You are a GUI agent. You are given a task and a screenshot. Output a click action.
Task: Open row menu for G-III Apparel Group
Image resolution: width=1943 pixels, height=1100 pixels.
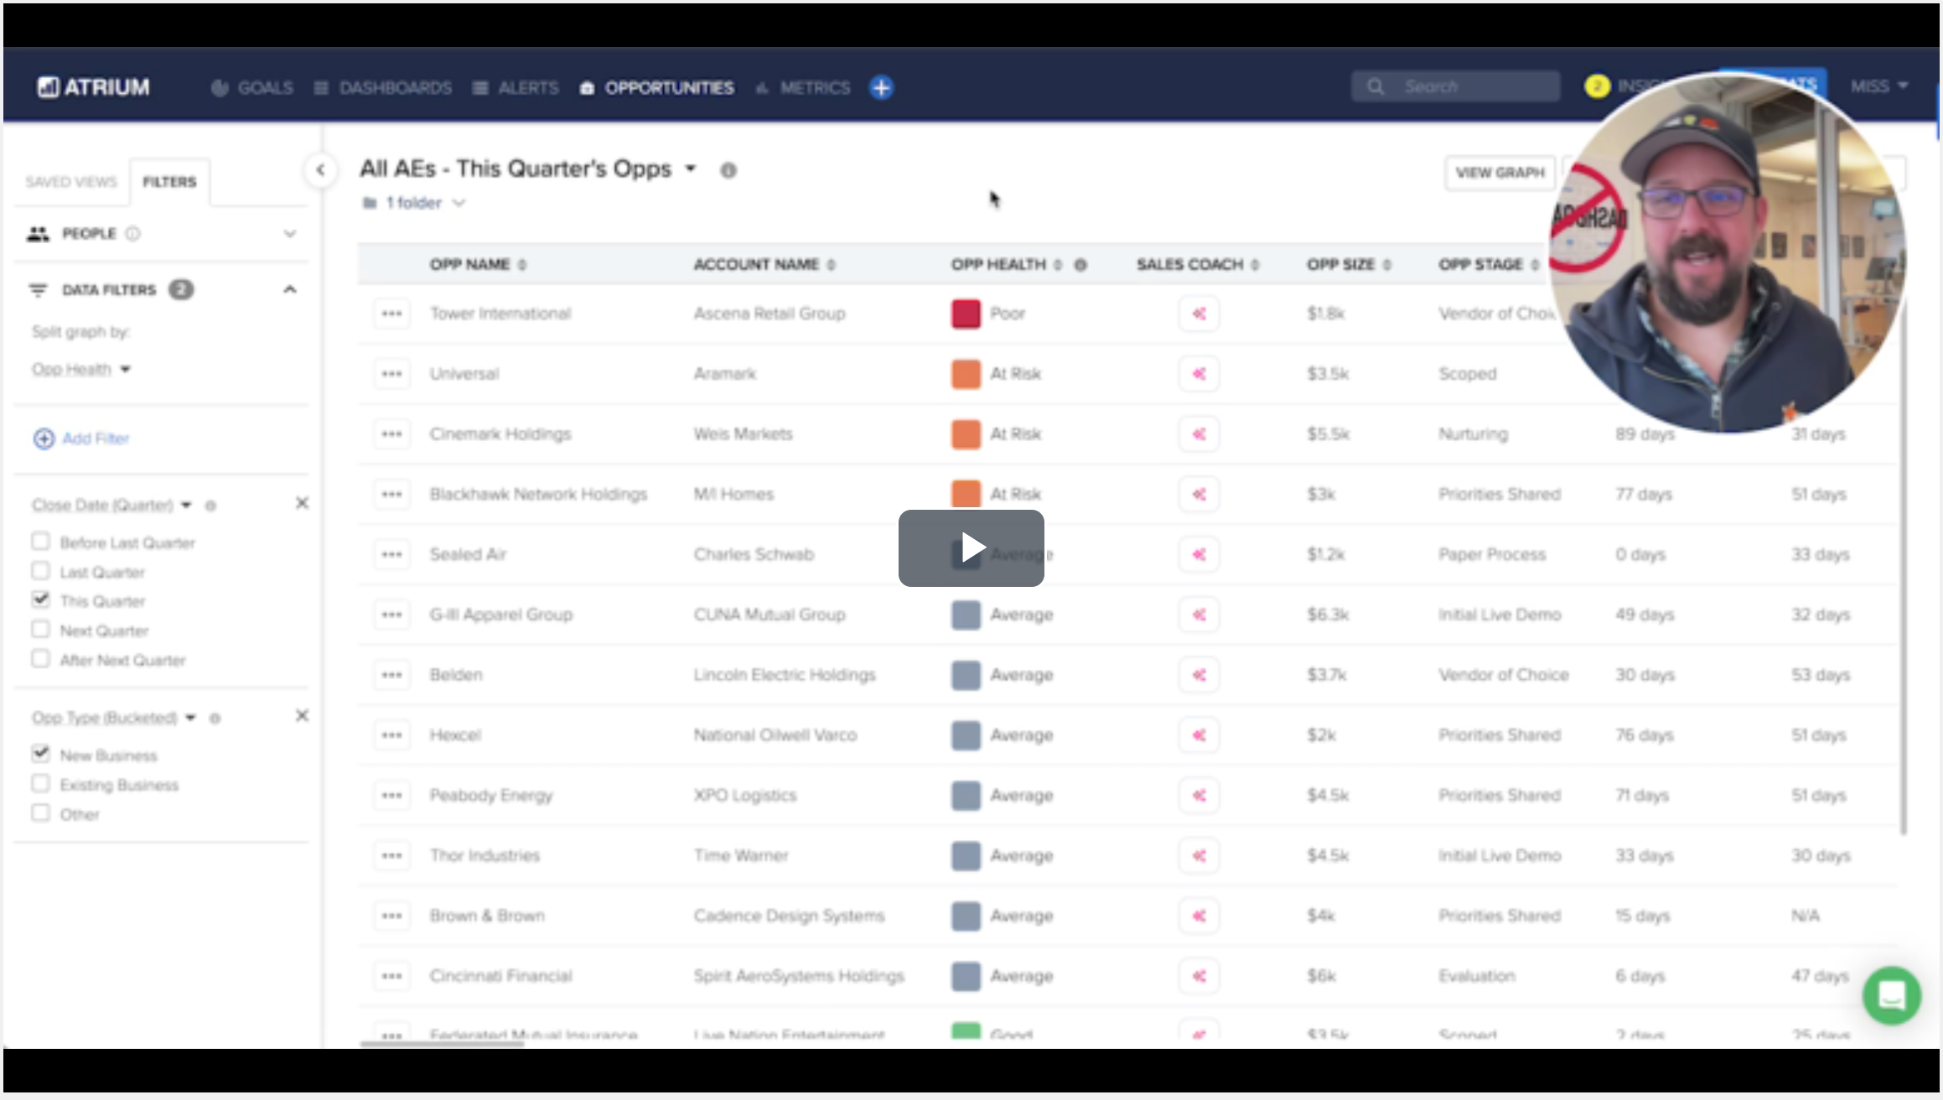391,615
